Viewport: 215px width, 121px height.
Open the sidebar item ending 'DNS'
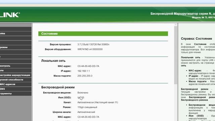tap(16, 89)
